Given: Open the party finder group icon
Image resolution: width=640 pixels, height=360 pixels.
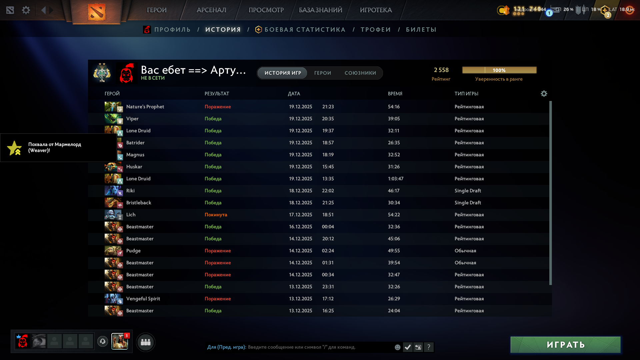Looking at the screenshot, I should tap(146, 342).
